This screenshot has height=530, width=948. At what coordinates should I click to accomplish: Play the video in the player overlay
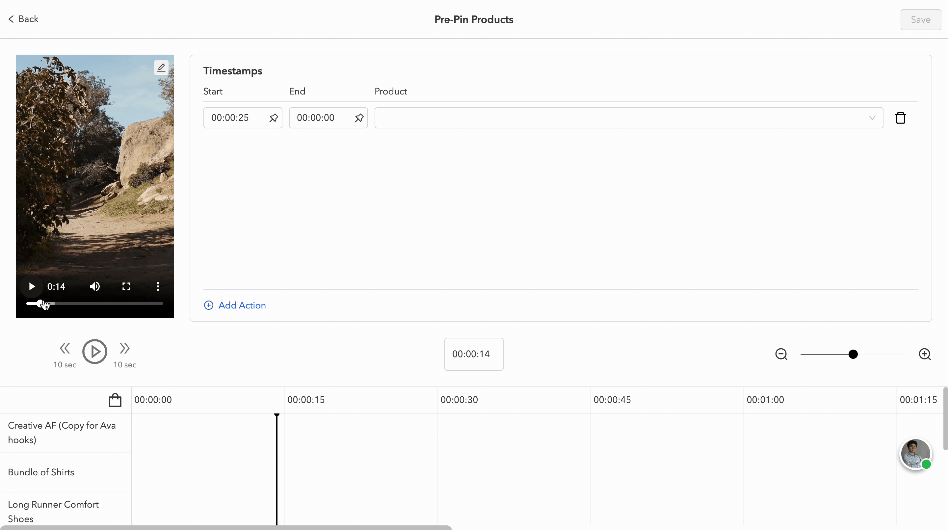(x=32, y=286)
